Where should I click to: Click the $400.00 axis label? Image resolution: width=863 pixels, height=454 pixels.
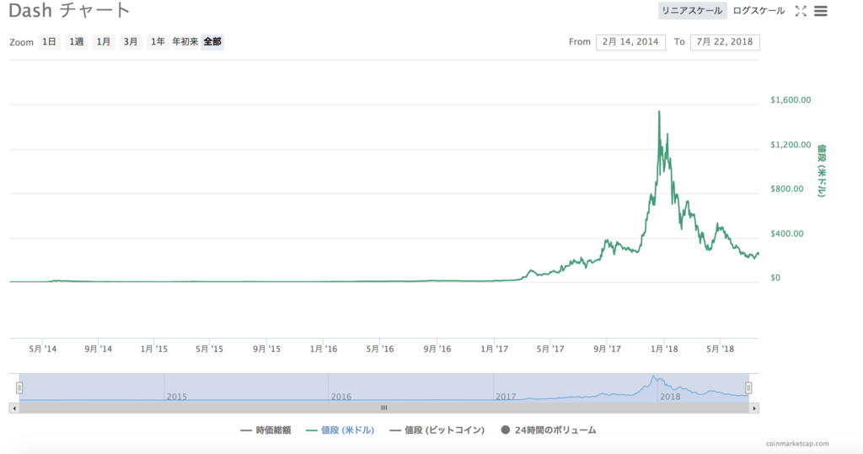point(787,233)
